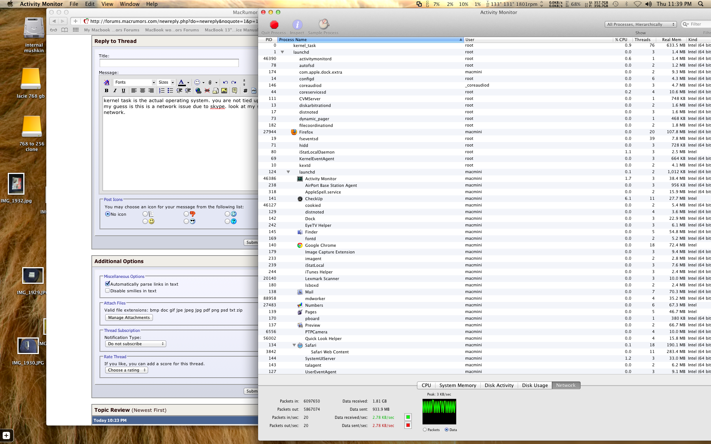
Task: Switch to the System Memory tab
Action: [458, 386]
